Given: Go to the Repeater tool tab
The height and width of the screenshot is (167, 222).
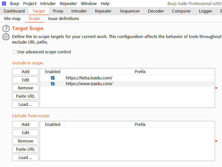Looking at the screenshot, I should click(103, 11).
